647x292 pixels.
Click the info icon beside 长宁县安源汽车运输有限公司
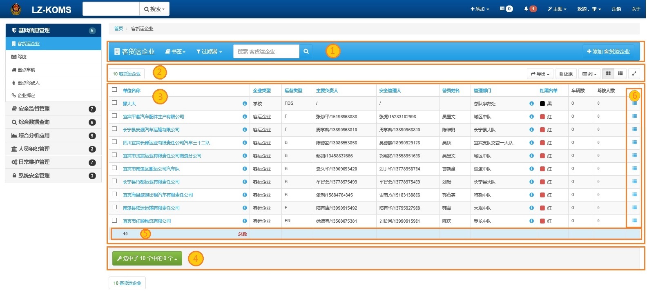tap(245, 130)
